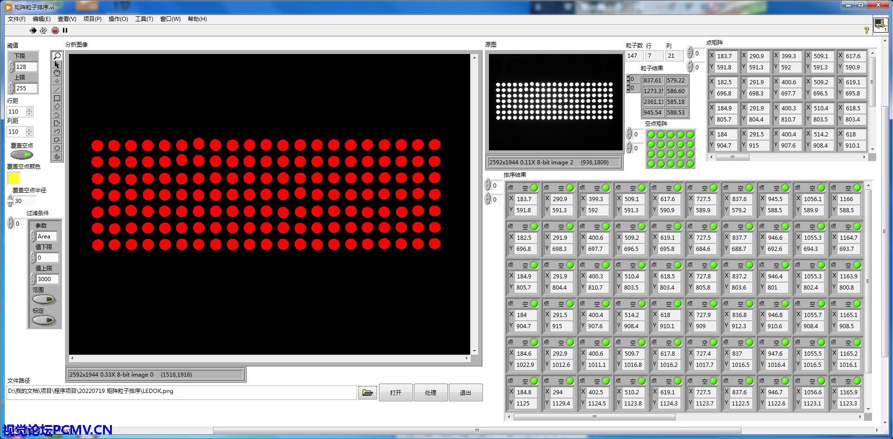
Task: Open the yellow 覆盖空点颜色 color box
Action: 14,178
